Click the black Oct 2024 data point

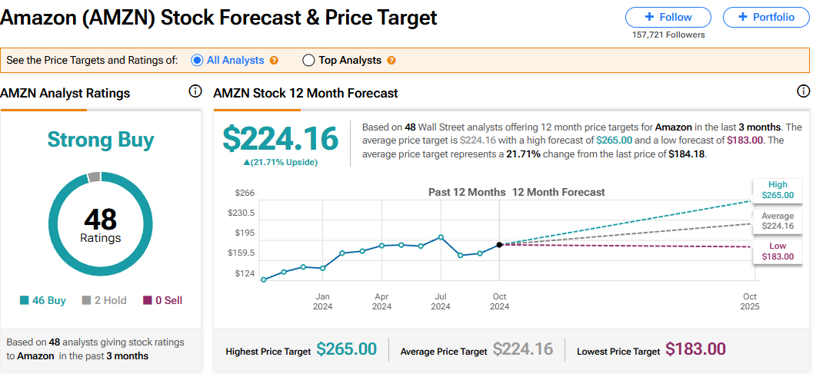[x=500, y=244]
